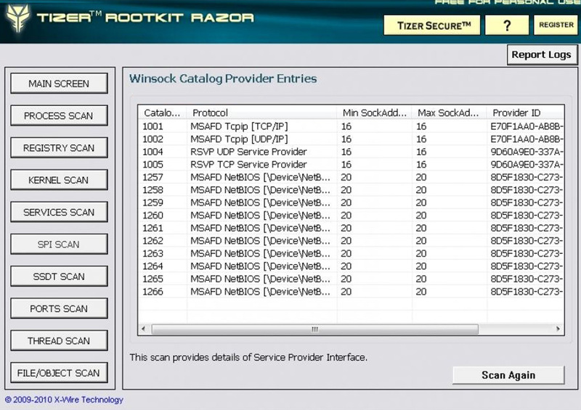Click Provider ID 8D5F1830-C273 in row 1266
This screenshot has width=581, height=410.
527,292
